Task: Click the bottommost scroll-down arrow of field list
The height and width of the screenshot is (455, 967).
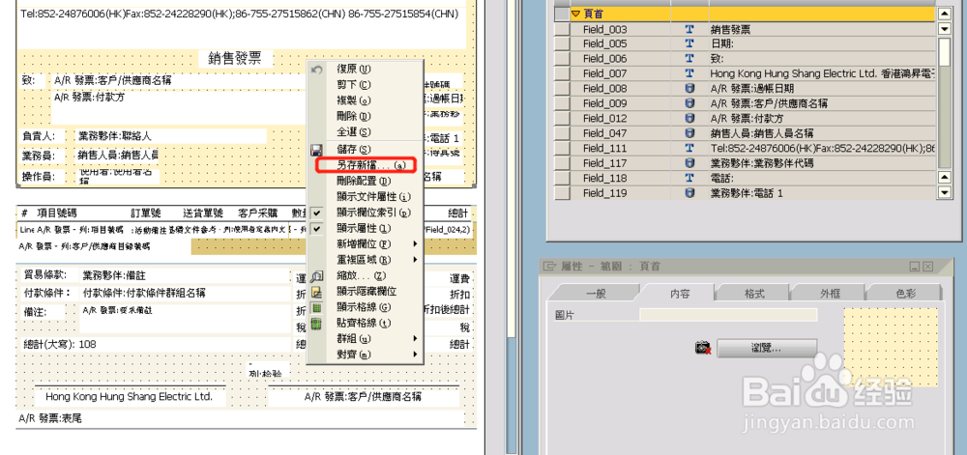Action: point(944,192)
